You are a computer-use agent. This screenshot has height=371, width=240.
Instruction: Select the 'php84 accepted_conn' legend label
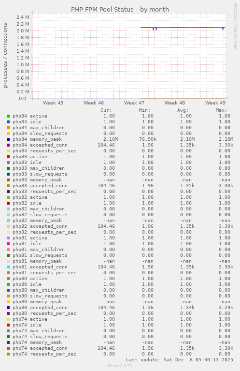(x=40, y=145)
